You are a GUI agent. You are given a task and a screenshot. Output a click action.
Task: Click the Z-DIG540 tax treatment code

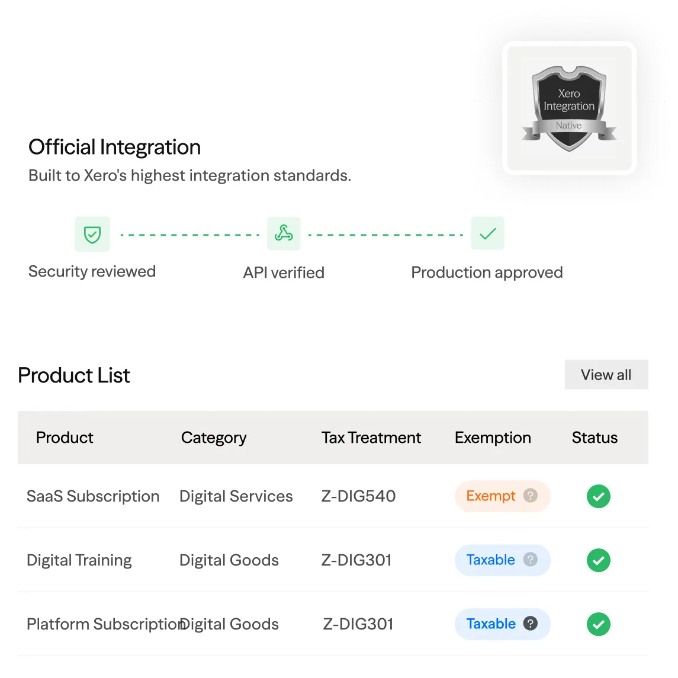(358, 496)
